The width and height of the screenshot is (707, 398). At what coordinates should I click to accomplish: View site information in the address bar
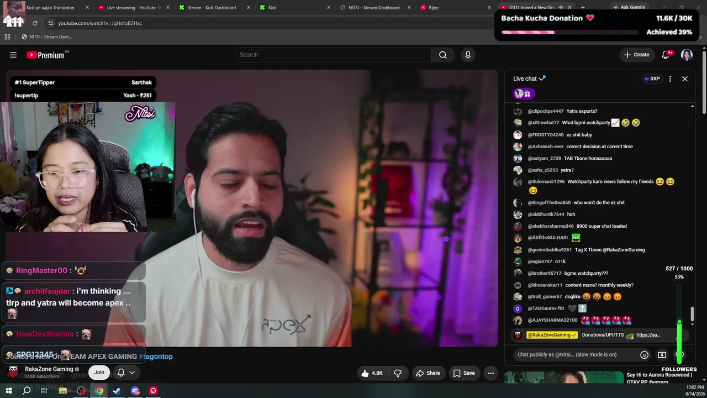click(50, 23)
